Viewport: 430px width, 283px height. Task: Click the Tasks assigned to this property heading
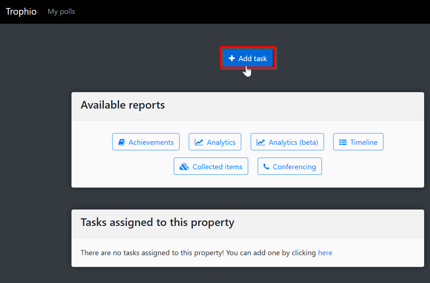tap(157, 222)
